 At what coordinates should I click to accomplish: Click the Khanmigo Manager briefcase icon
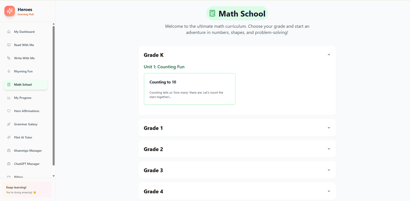[x=9, y=151]
